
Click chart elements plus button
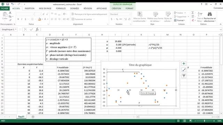(x=184, y=64)
